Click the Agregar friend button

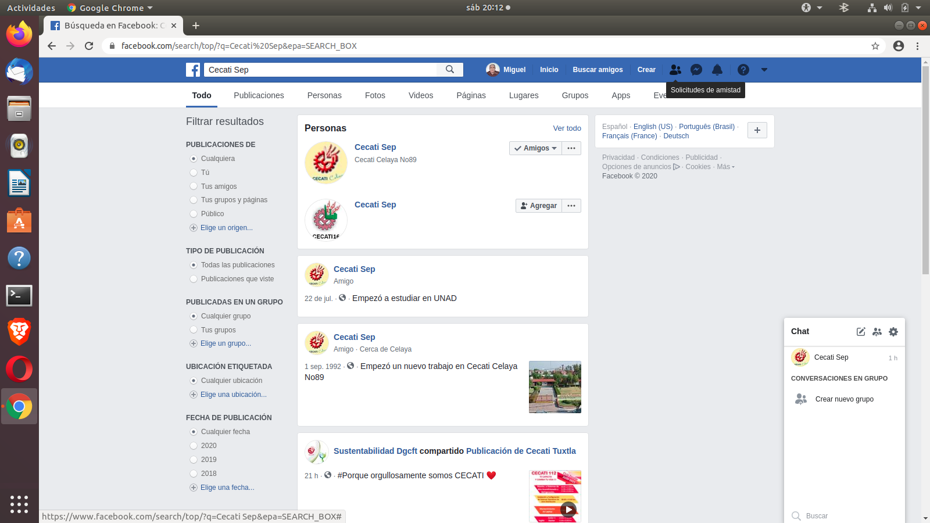[539, 206]
